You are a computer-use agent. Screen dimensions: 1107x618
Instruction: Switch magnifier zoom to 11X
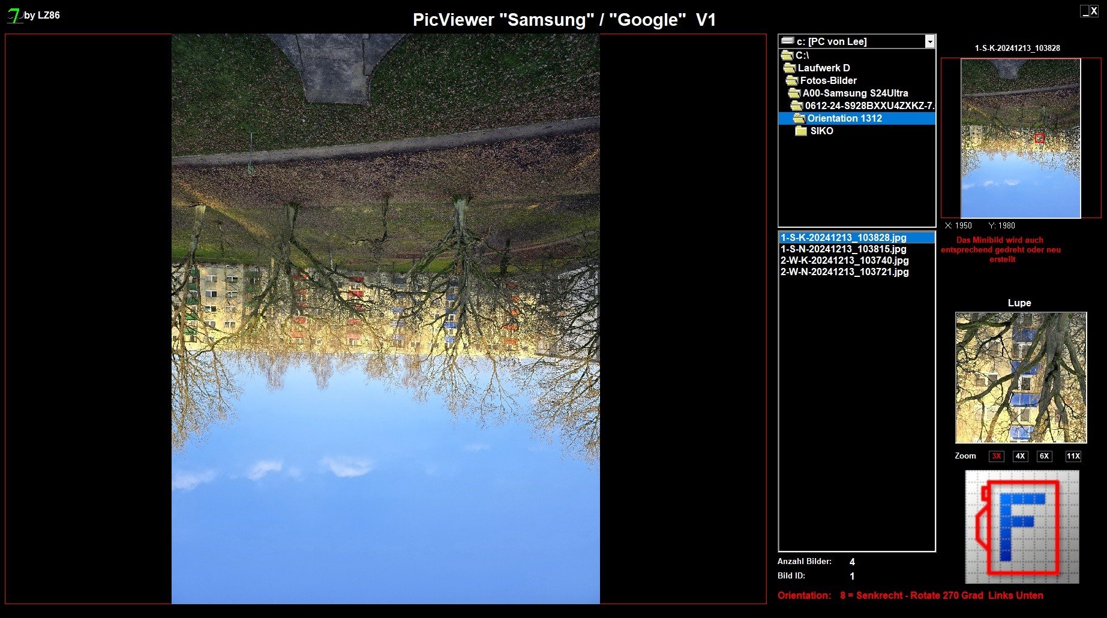click(x=1073, y=456)
